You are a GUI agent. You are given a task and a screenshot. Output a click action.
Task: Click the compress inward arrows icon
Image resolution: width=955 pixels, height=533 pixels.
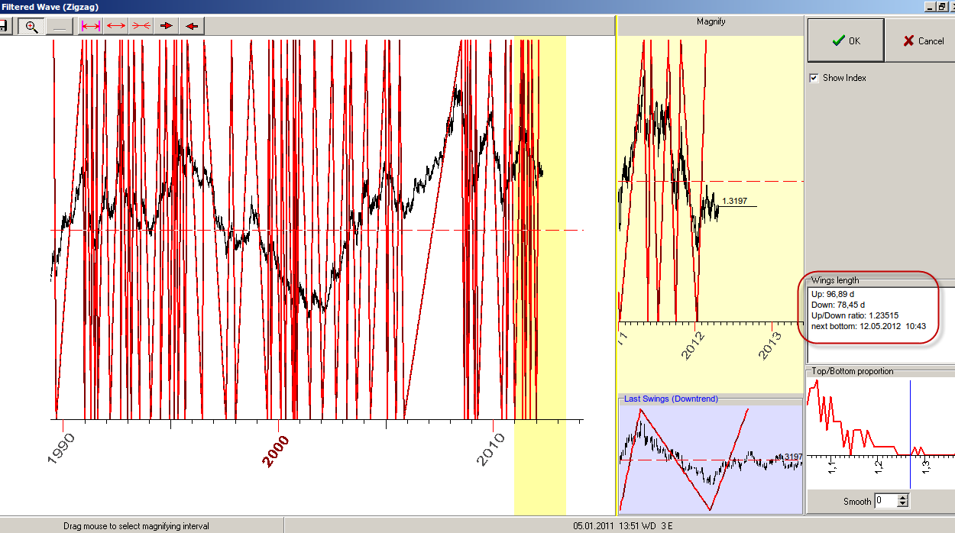click(x=141, y=26)
